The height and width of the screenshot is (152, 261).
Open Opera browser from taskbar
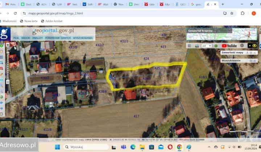[170, 147]
